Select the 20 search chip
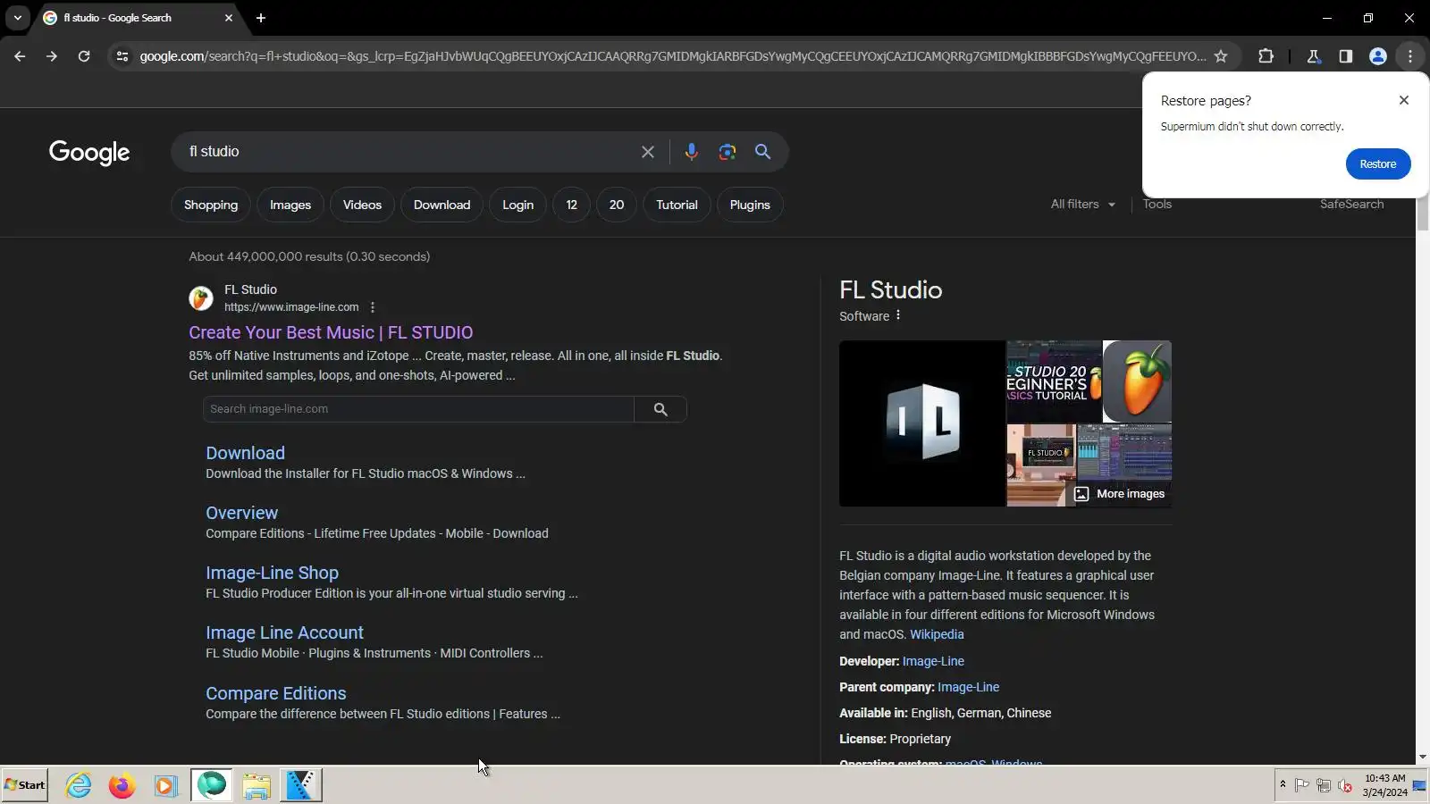This screenshot has width=1430, height=804. click(x=617, y=205)
